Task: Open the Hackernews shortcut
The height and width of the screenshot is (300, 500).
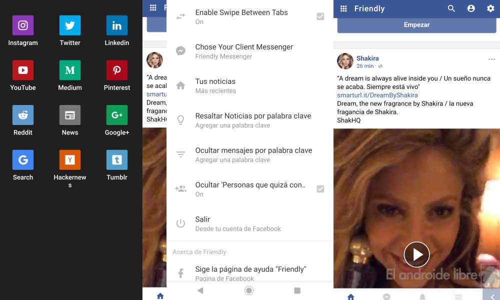Action: pos(70,159)
